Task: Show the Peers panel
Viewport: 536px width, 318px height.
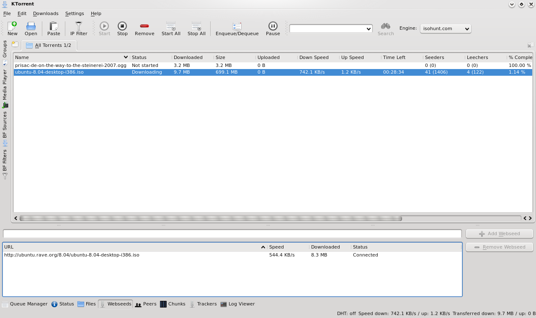Action: (x=145, y=304)
